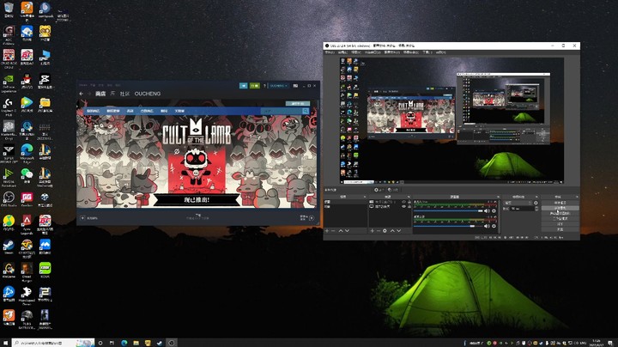
Task: Pop out the OBS Audio Mixer dock via header icon
Action: pyautogui.click(x=498, y=197)
